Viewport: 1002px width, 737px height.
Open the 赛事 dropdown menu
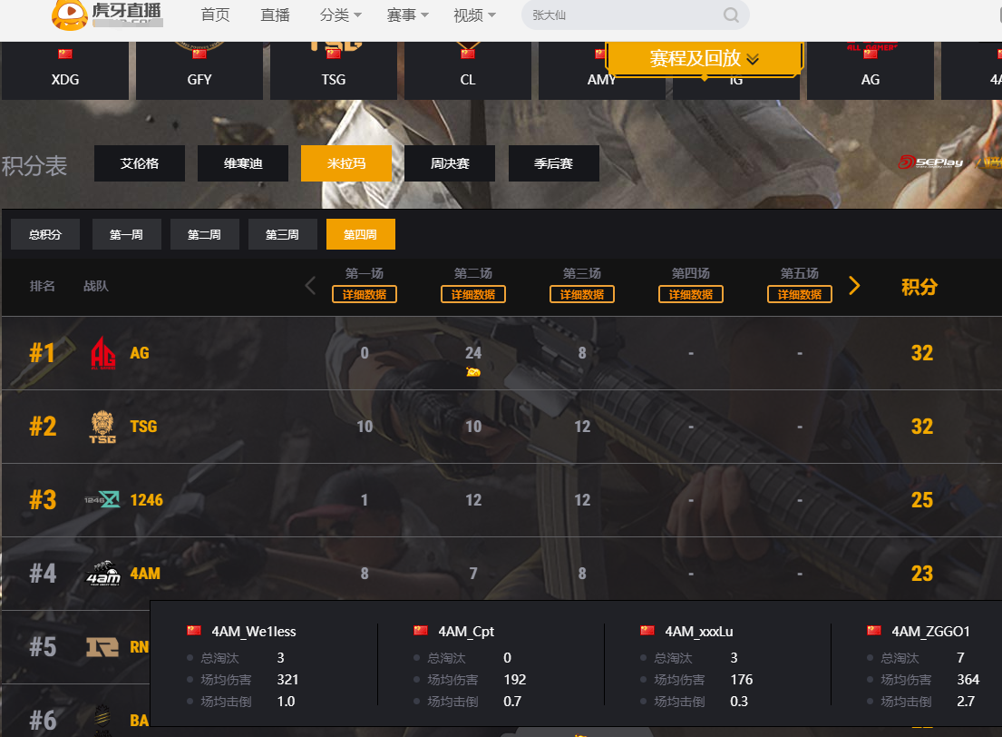[408, 15]
